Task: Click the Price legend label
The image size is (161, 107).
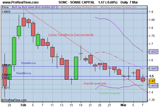Action: [5, 7]
